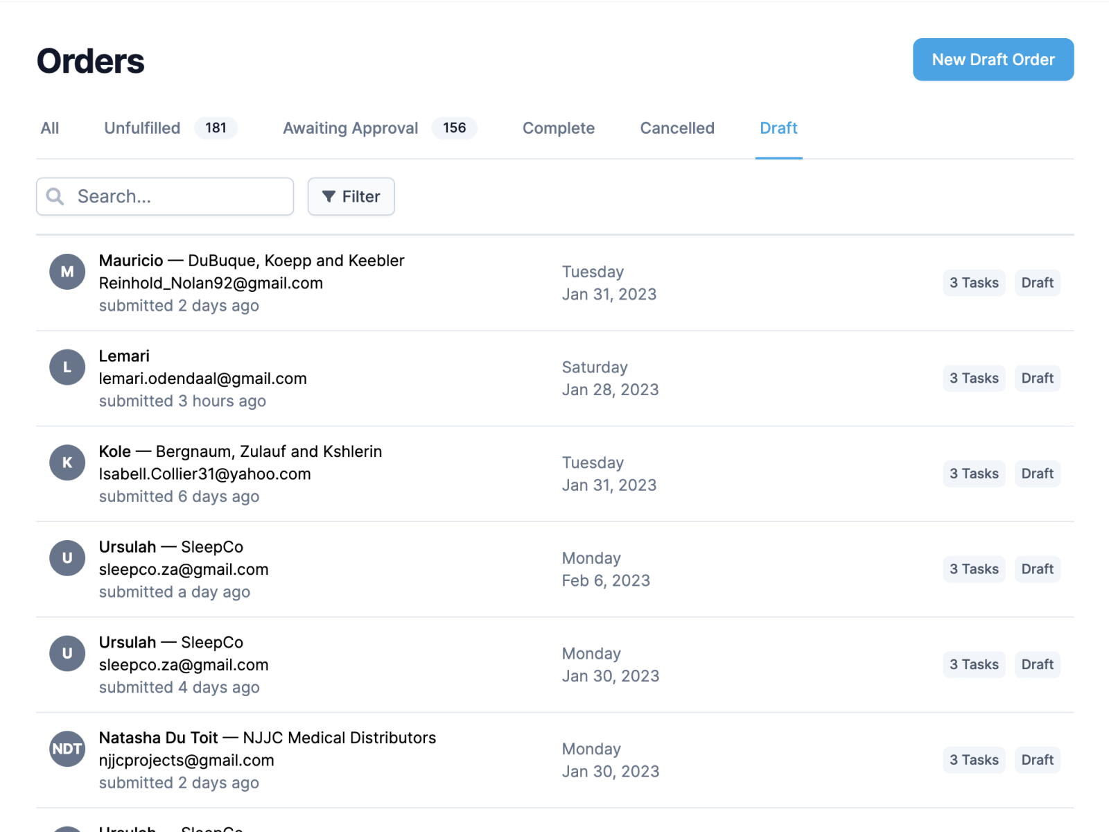Image resolution: width=1109 pixels, height=832 pixels.
Task: Select the Complete tab
Action: coord(558,128)
